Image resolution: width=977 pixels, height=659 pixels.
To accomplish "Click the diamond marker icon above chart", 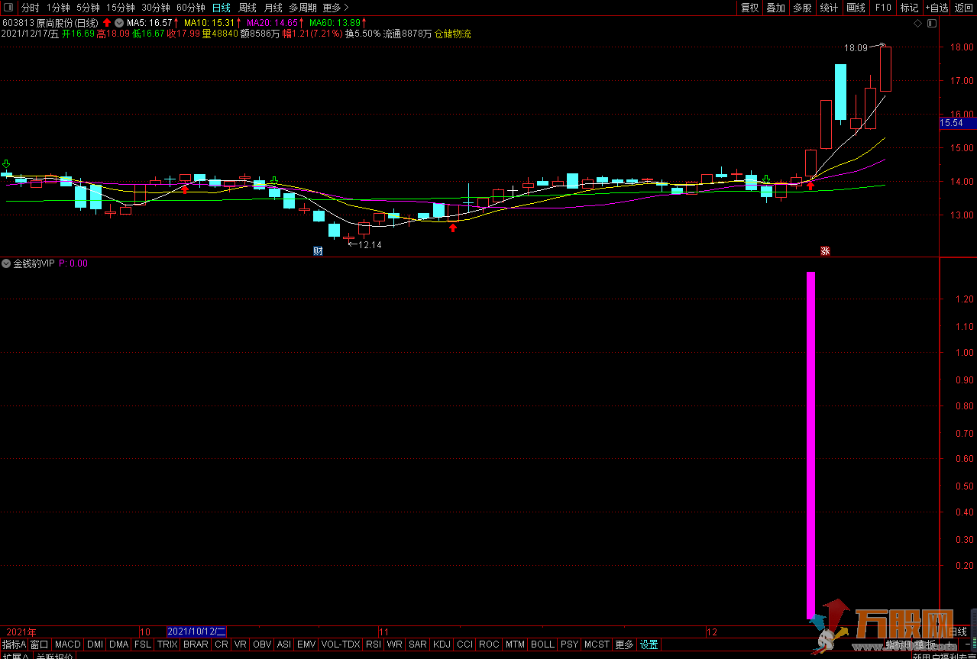I will [917, 24].
